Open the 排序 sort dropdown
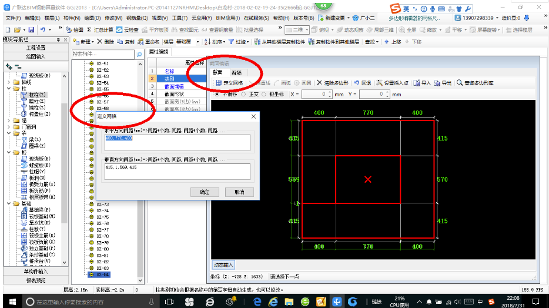 (x=215, y=42)
